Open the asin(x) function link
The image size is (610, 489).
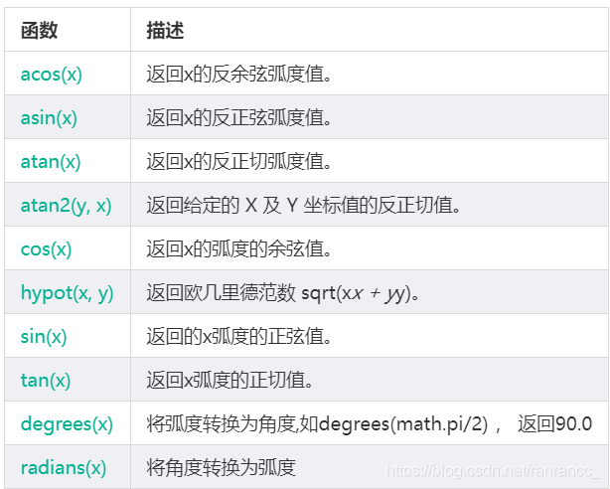(49, 117)
